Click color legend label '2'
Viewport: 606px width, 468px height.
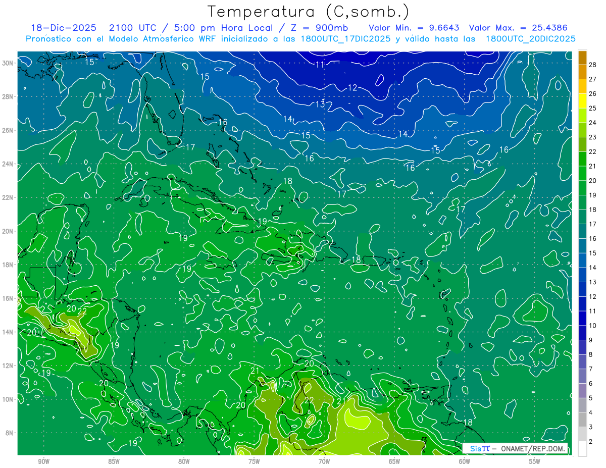(591, 441)
